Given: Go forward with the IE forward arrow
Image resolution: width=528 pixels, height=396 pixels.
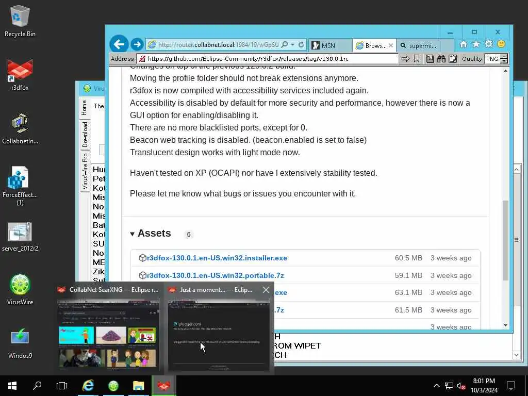Looking at the screenshot, I should 137,44.
